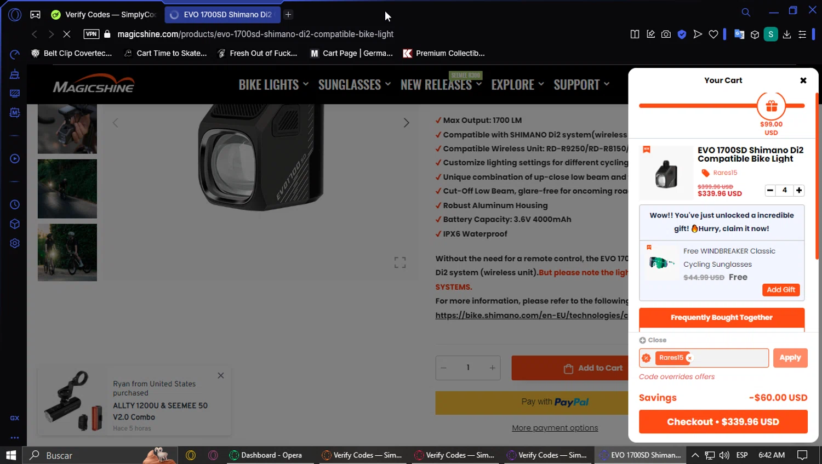The image size is (822, 464).
Task: Go back with the left arrow
Action: pos(35,34)
